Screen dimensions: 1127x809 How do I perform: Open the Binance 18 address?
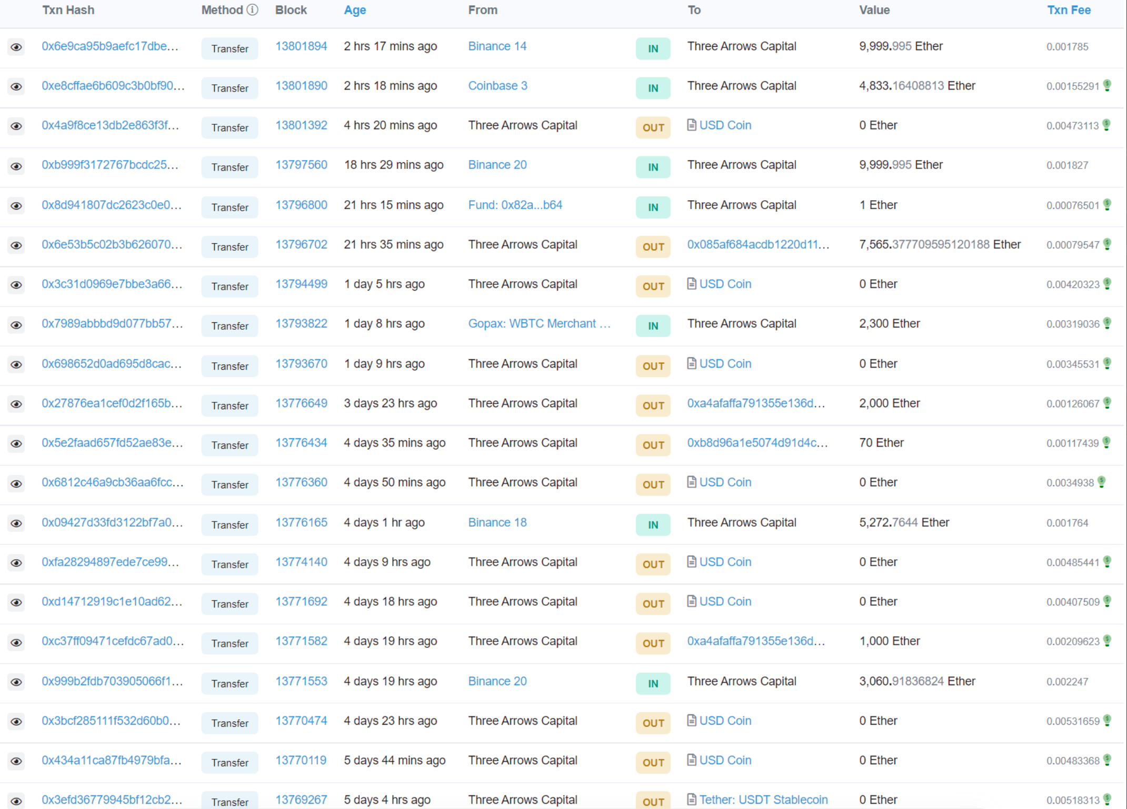pos(497,522)
